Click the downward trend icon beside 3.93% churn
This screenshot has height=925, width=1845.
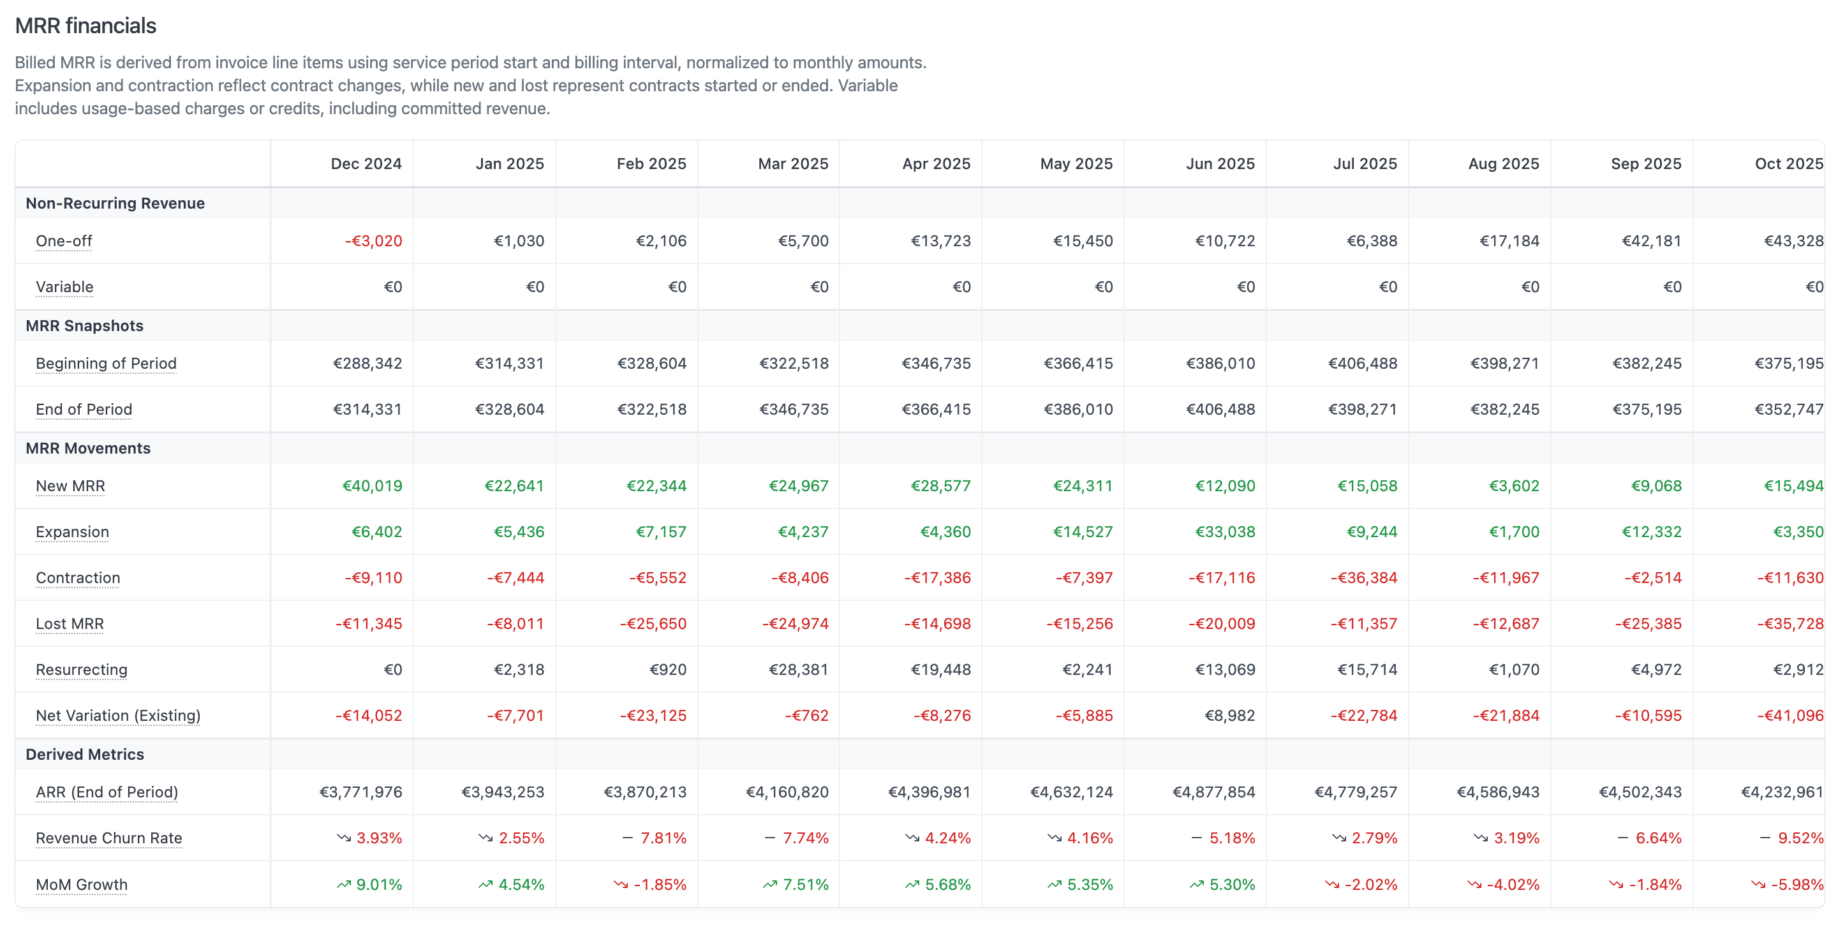344,838
